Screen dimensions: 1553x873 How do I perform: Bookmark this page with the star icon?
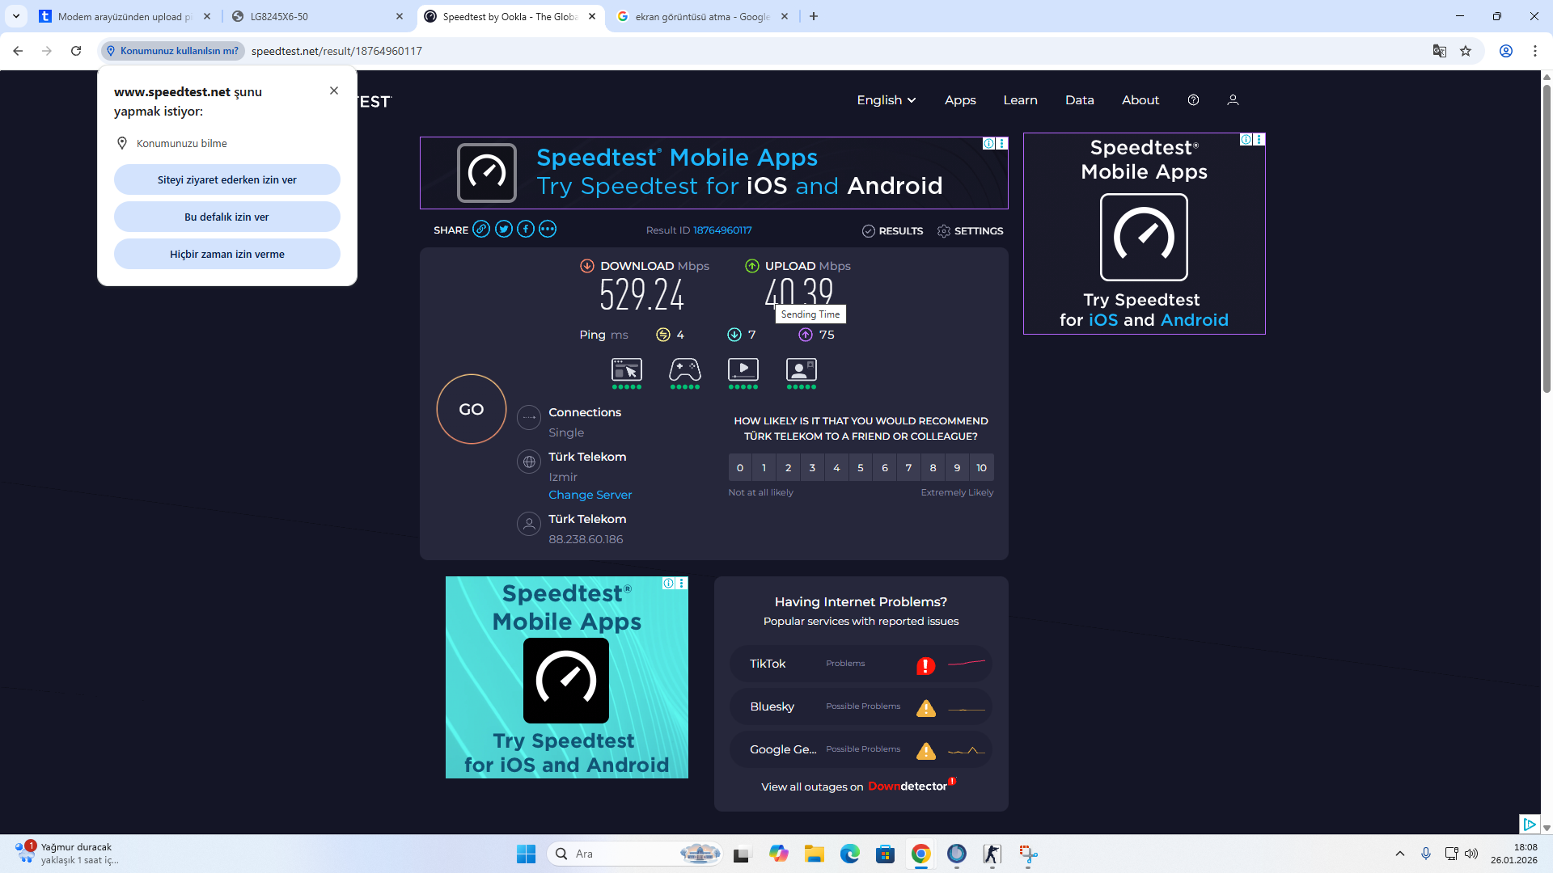[1466, 51]
